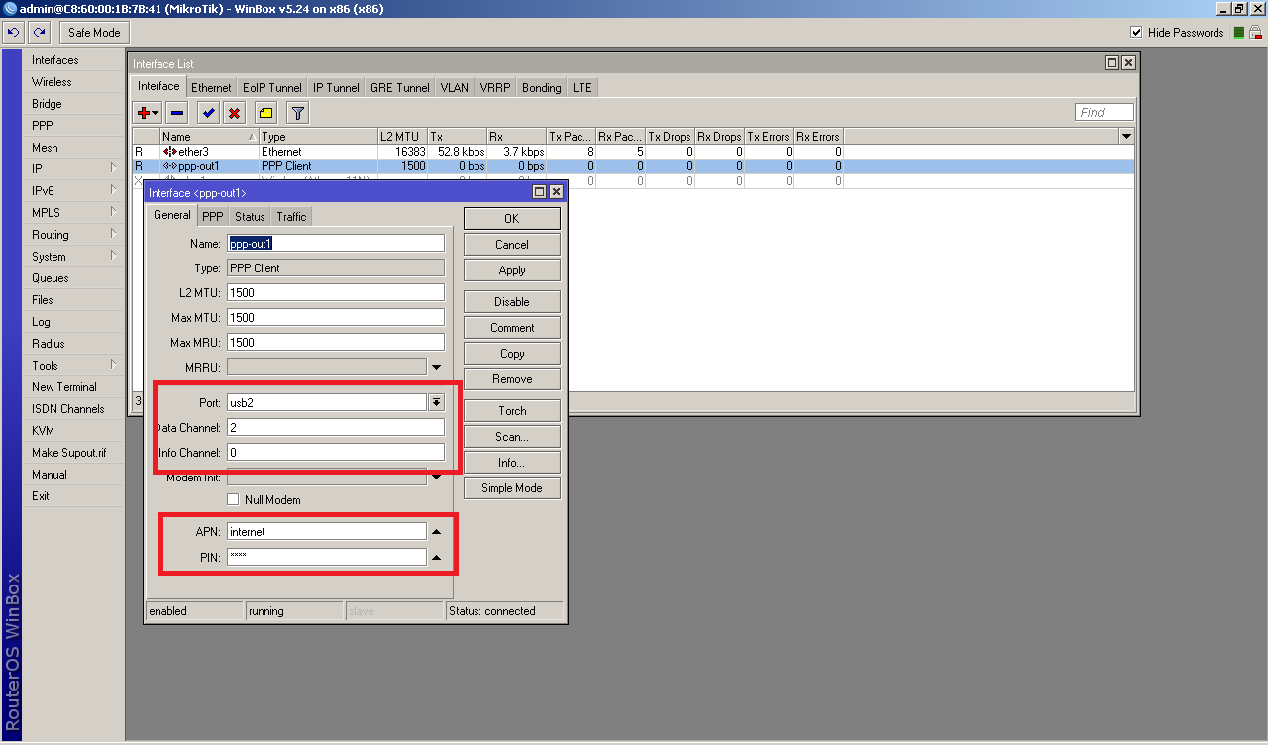Click the Max MTU input field
Image resolution: width=1268 pixels, height=745 pixels.
click(336, 318)
